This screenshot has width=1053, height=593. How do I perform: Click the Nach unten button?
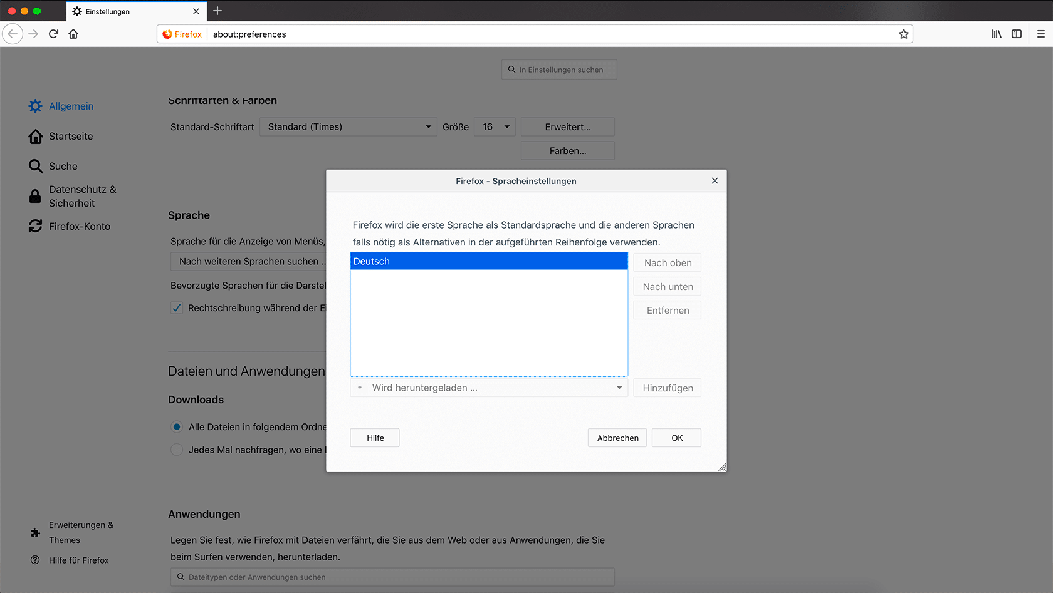(x=668, y=286)
